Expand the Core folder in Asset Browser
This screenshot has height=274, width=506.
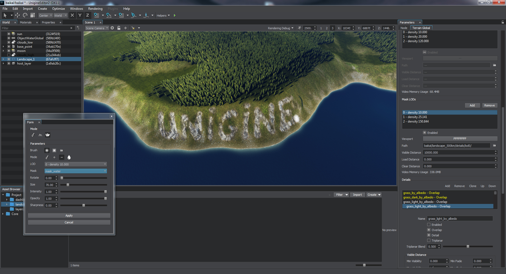pyautogui.click(x=3, y=214)
